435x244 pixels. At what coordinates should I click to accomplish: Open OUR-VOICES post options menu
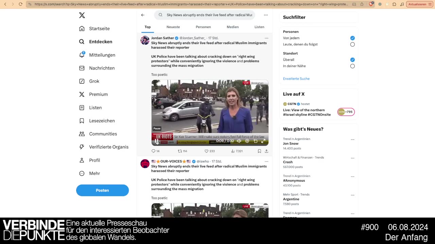click(x=266, y=161)
